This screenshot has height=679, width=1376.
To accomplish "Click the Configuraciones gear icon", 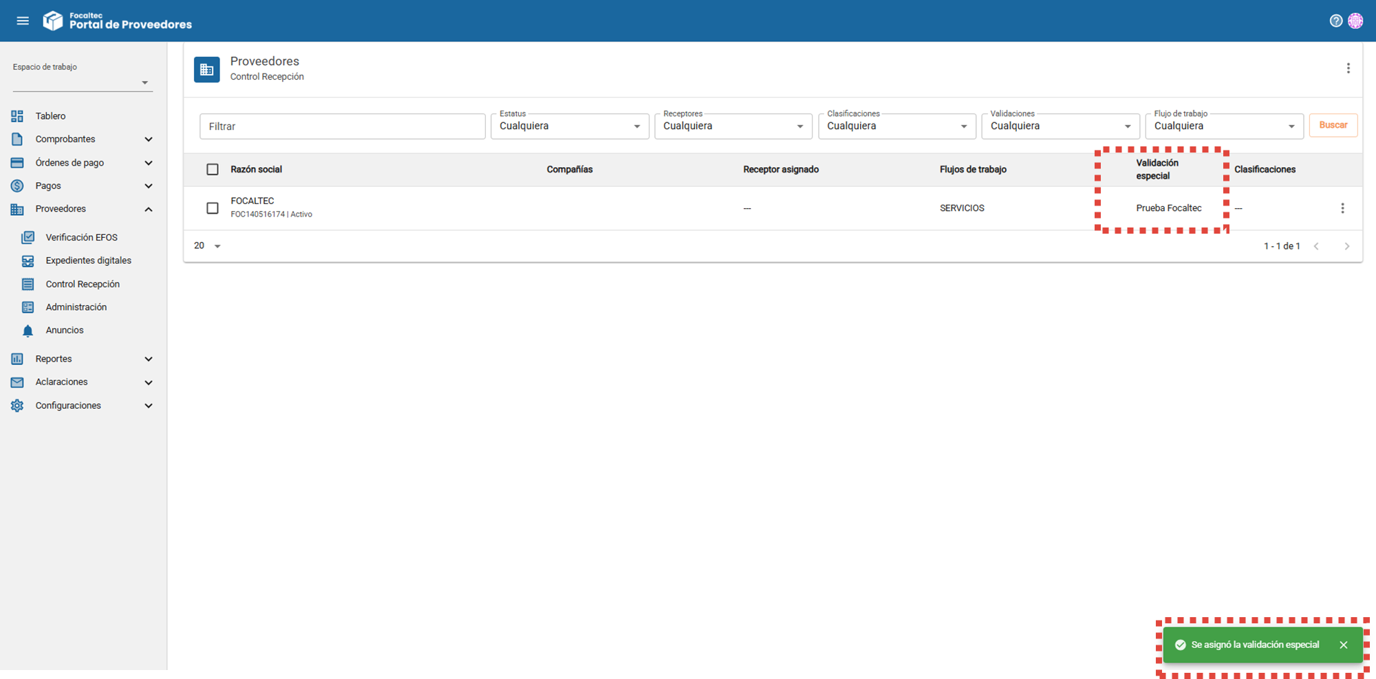I will (x=17, y=405).
